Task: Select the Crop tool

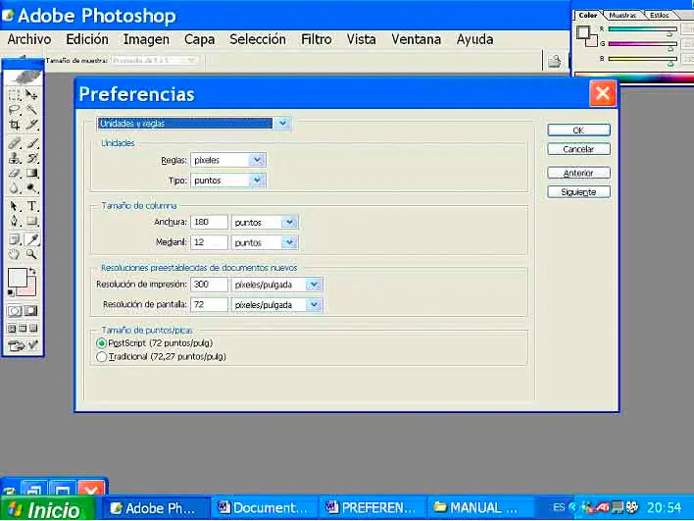Action: [x=14, y=125]
